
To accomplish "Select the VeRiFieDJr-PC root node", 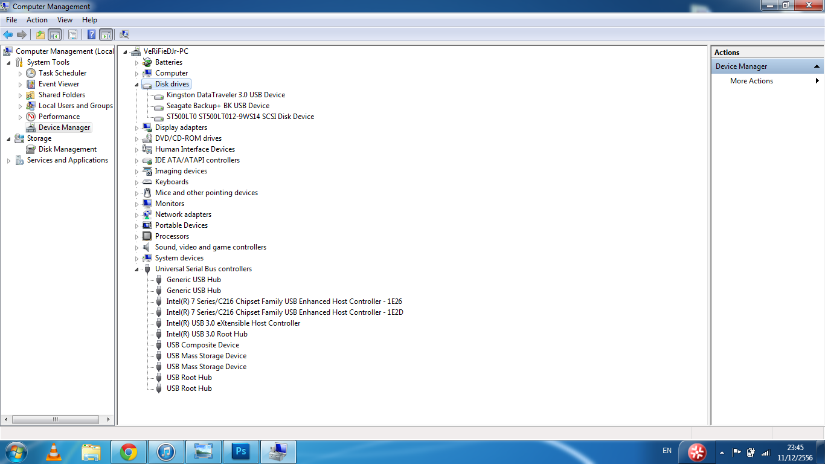I will pyautogui.click(x=166, y=51).
